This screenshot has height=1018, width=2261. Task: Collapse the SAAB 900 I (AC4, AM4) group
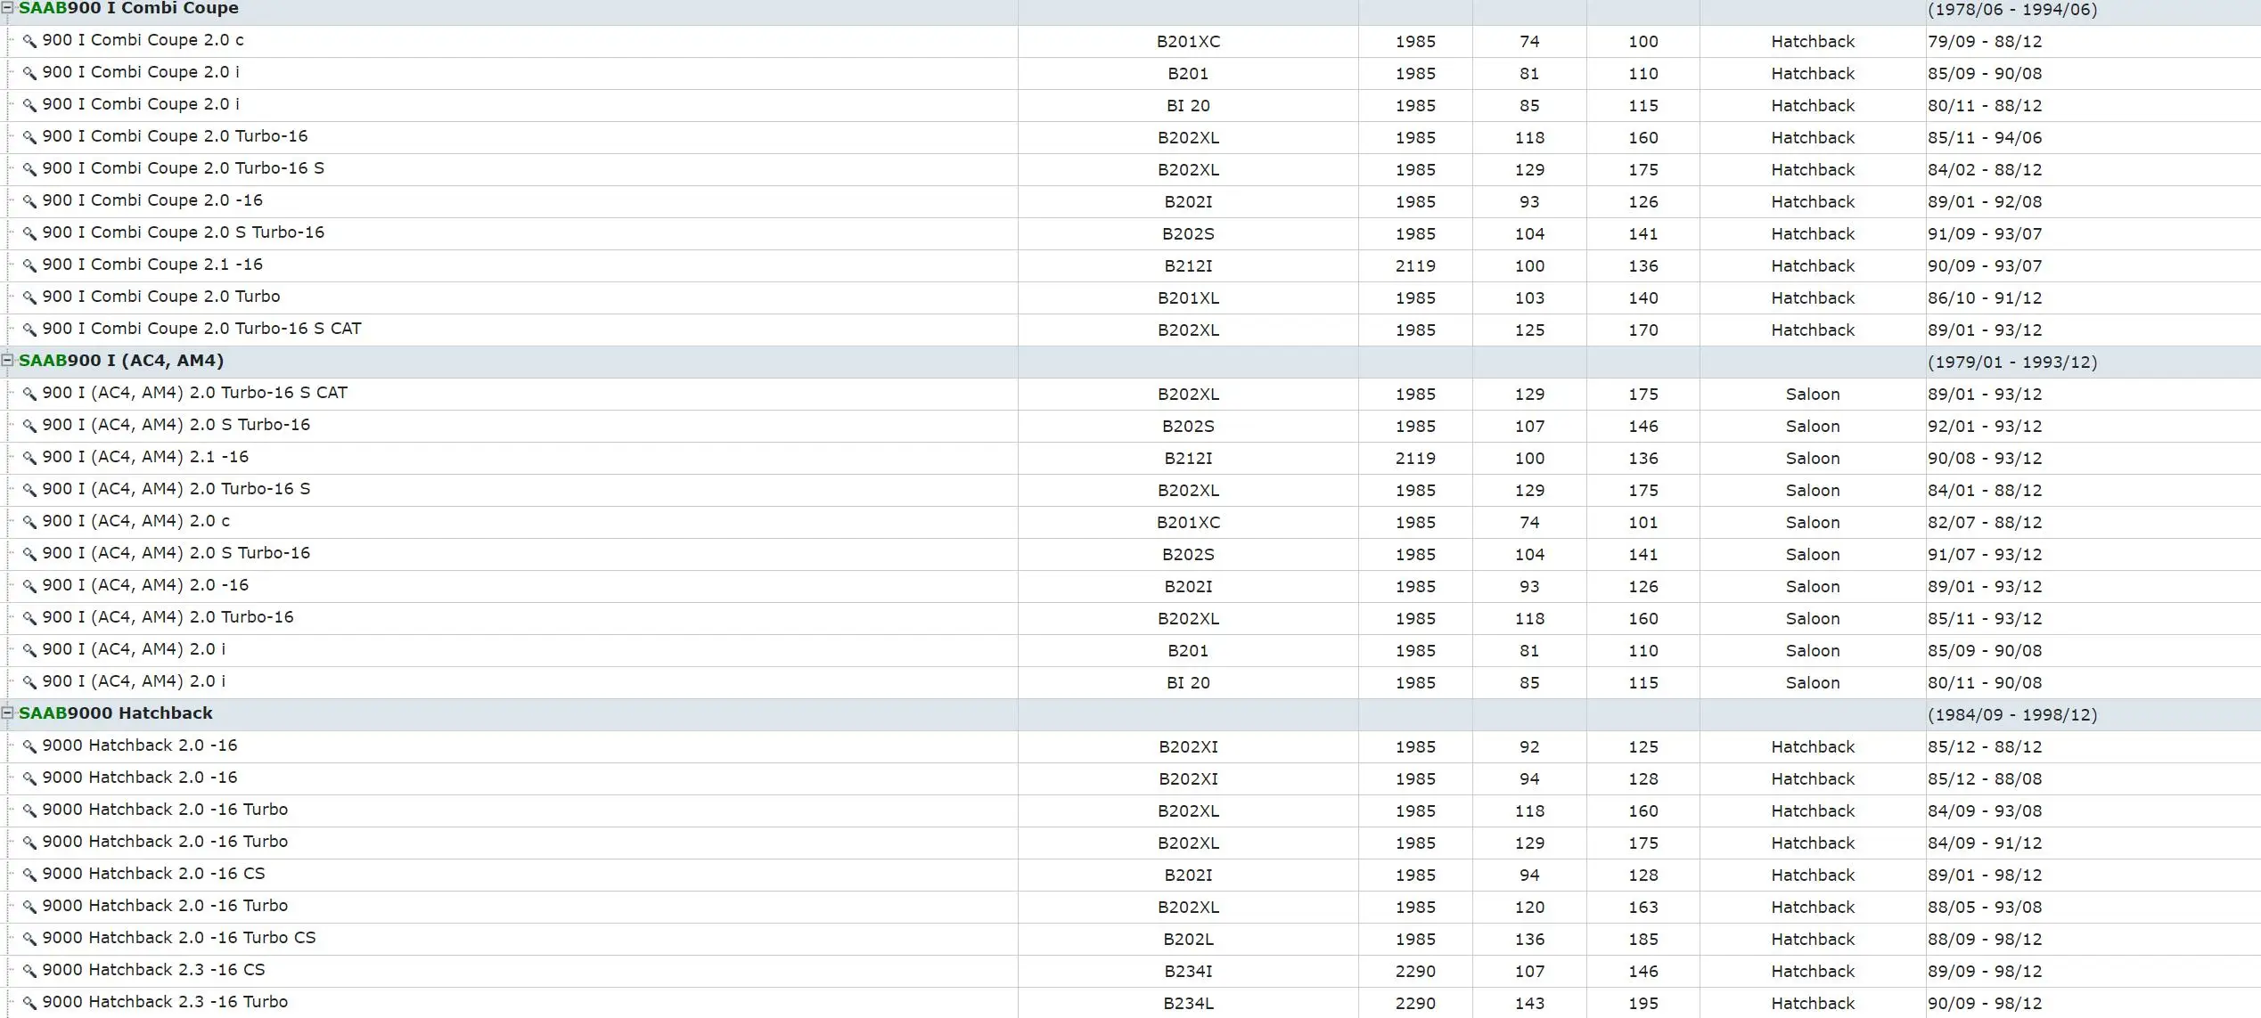[x=7, y=361]
